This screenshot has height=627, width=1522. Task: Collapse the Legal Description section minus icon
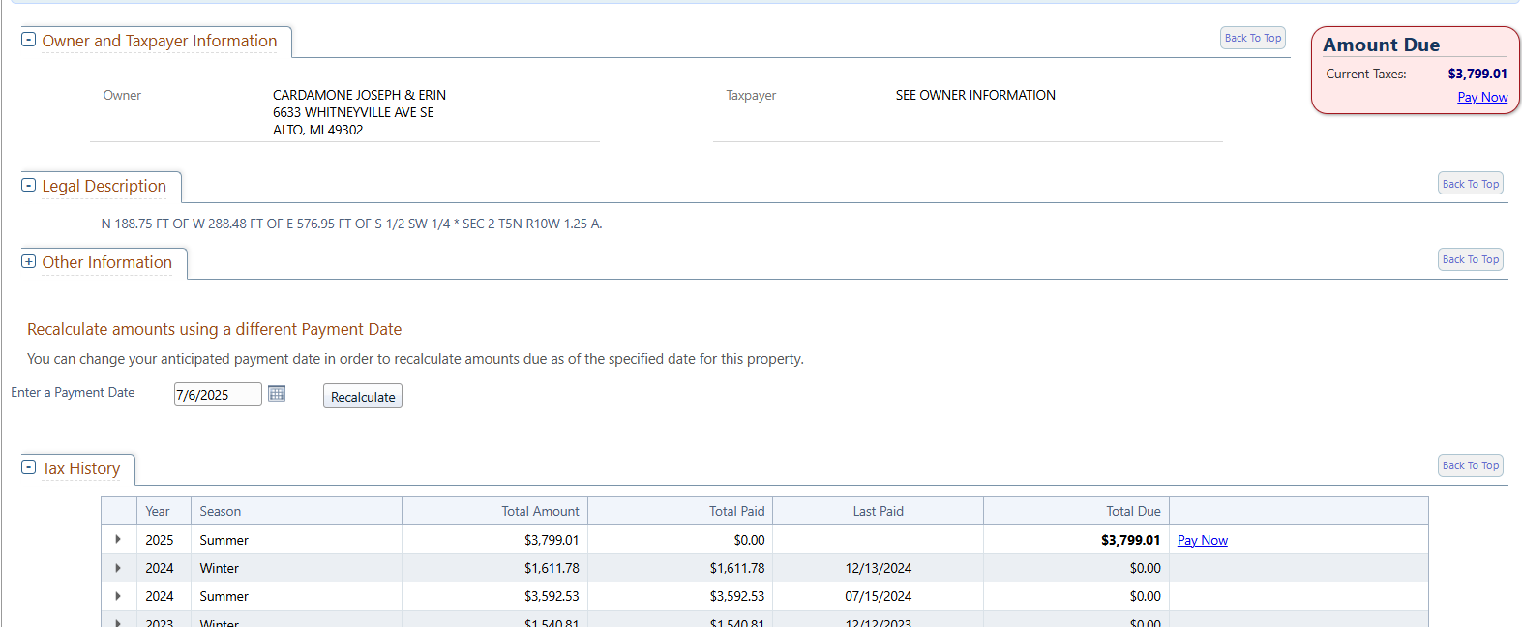29,185
